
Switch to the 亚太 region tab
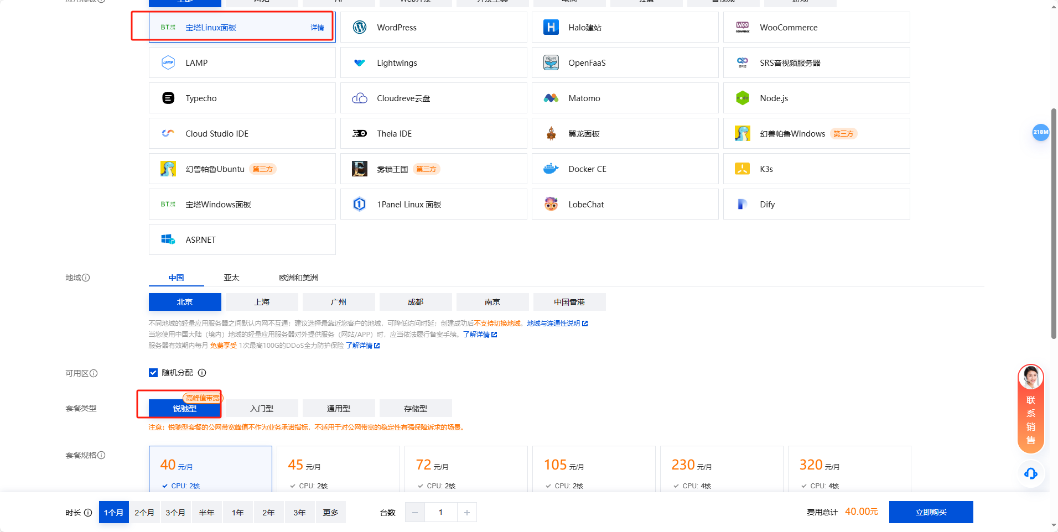coord(231,278)
